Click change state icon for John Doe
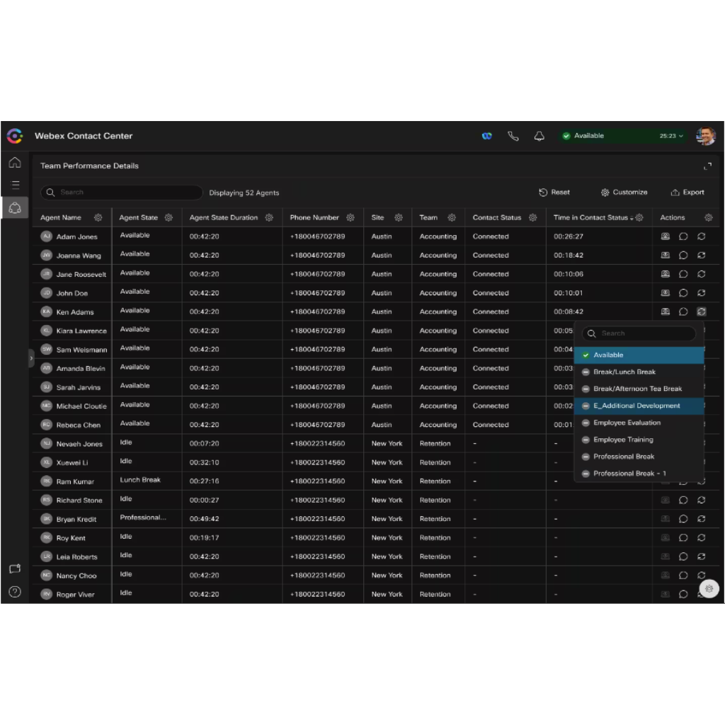 tap(702, 293)
